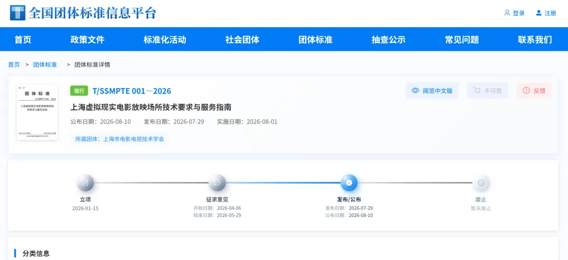Open the 联系我们 menu item

pos(535,40)
